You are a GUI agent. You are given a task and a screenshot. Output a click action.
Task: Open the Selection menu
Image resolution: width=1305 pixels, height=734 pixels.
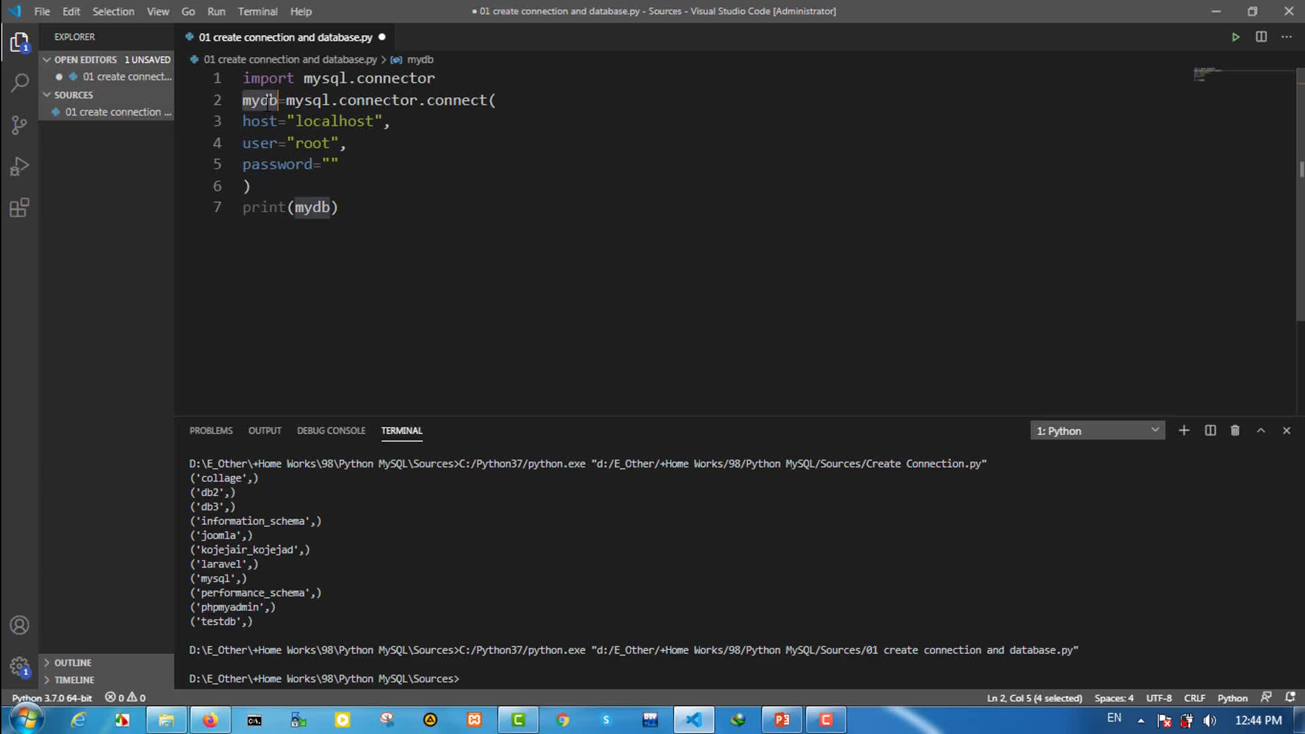(x=114, y=11)
